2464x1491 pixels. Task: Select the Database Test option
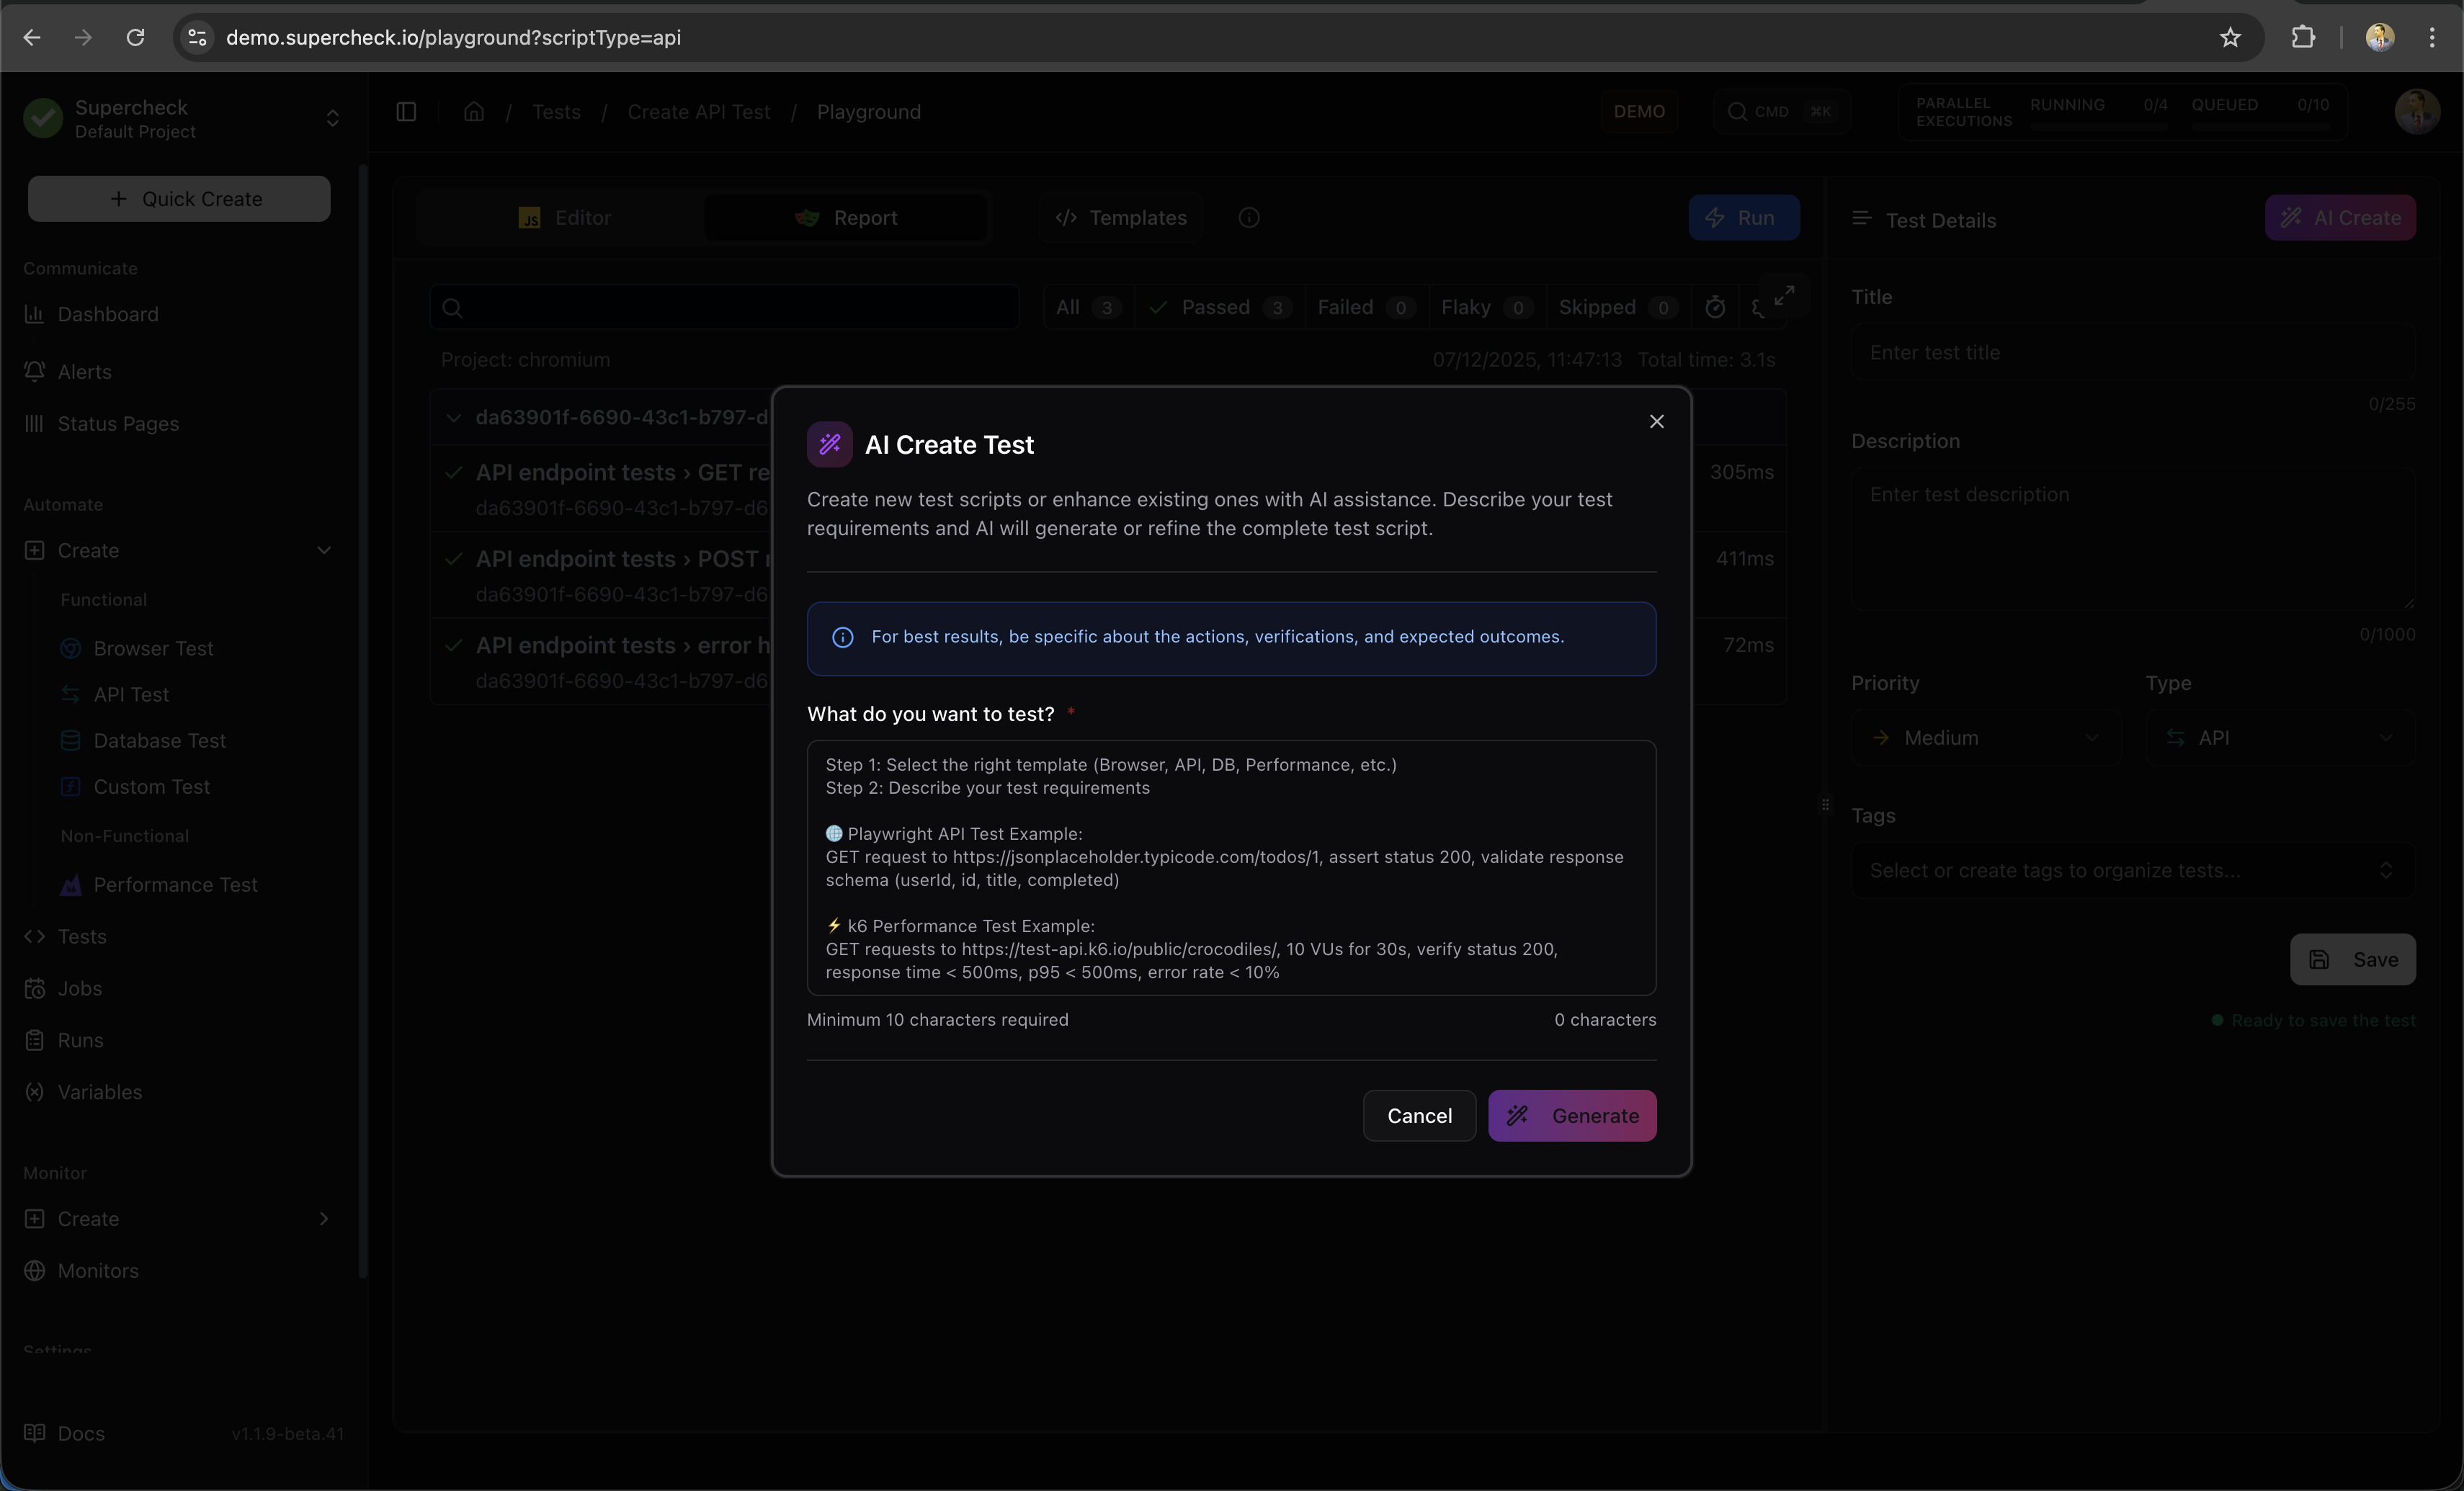158,740
